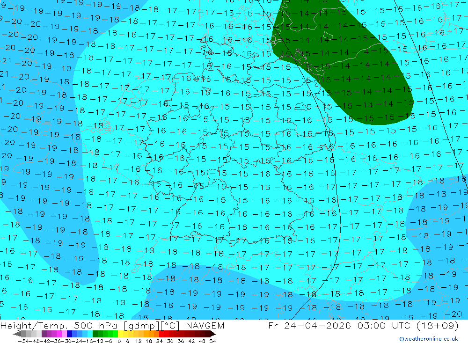
Task: Pick the bright red legend swatch at 24
Action: (x=161, y=334)
